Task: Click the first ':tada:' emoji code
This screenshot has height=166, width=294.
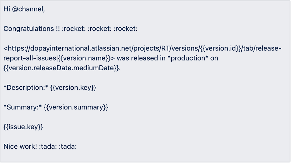Action: (48, 147)
